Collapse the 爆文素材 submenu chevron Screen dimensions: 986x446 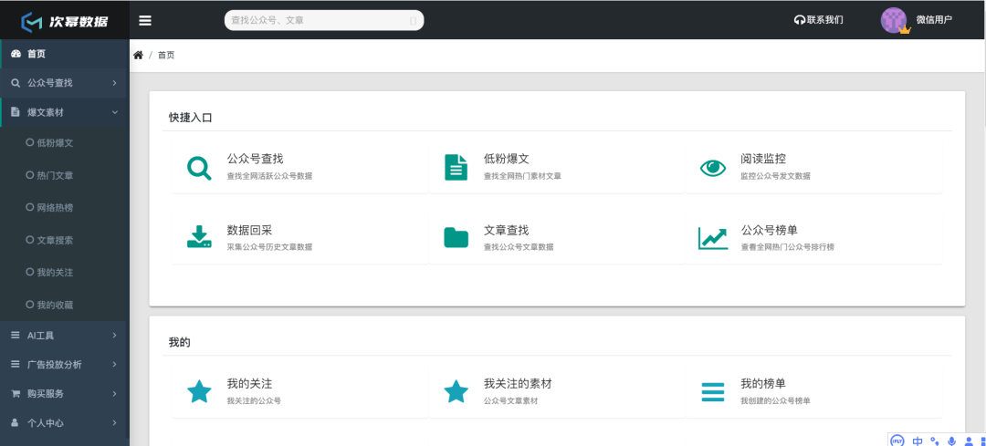pyautogui.click(x=114, y=112)
